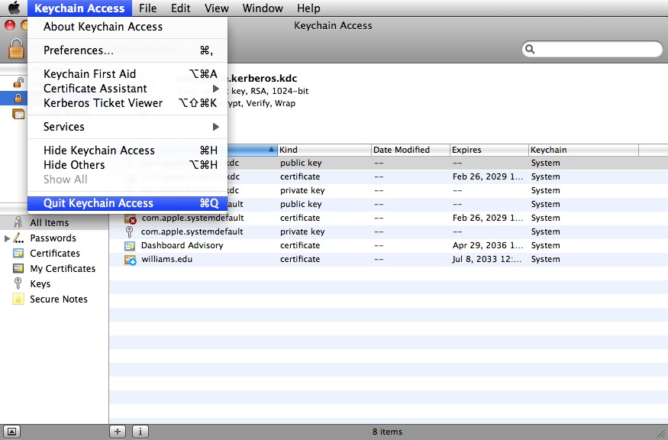Launch Kerberos Ticket Viewer
The image size is (668, 440).
[x=127, y=103]
